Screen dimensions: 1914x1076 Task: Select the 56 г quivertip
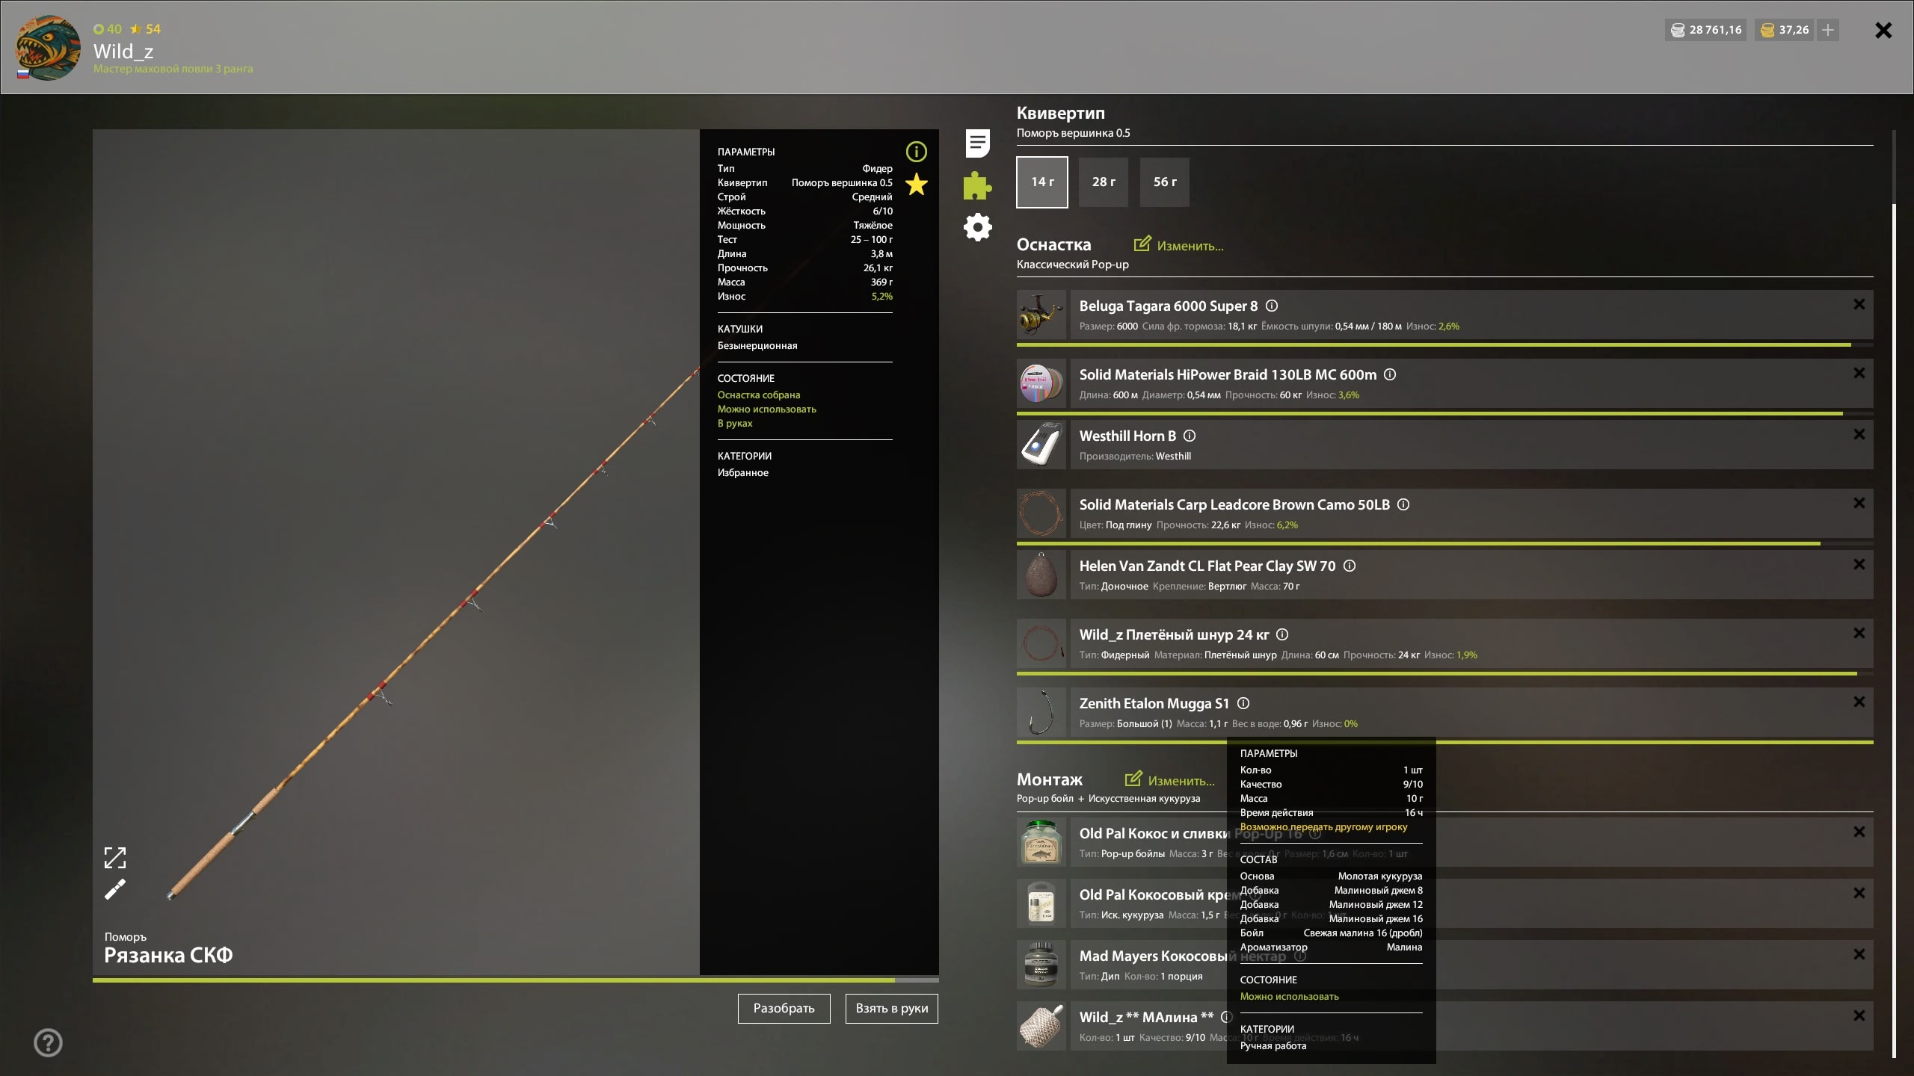[x=1165, y=182]
